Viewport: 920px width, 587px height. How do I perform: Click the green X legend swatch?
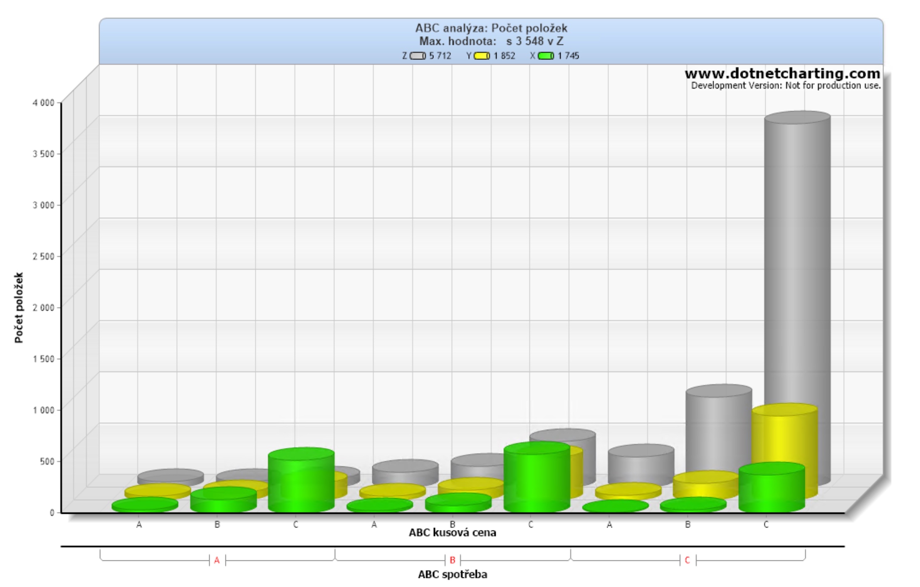click(x=546, y=56)
